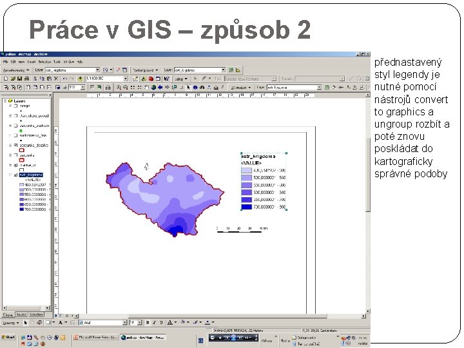
Task: Open the Georeferencing Layer combo box
Action: click(x=73, y=70)
